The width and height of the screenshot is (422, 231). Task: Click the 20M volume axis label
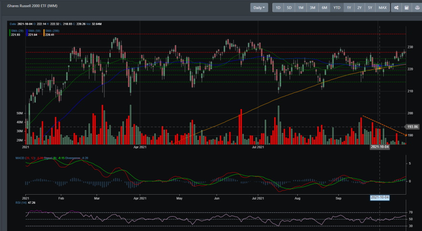[x=20, y=141]
